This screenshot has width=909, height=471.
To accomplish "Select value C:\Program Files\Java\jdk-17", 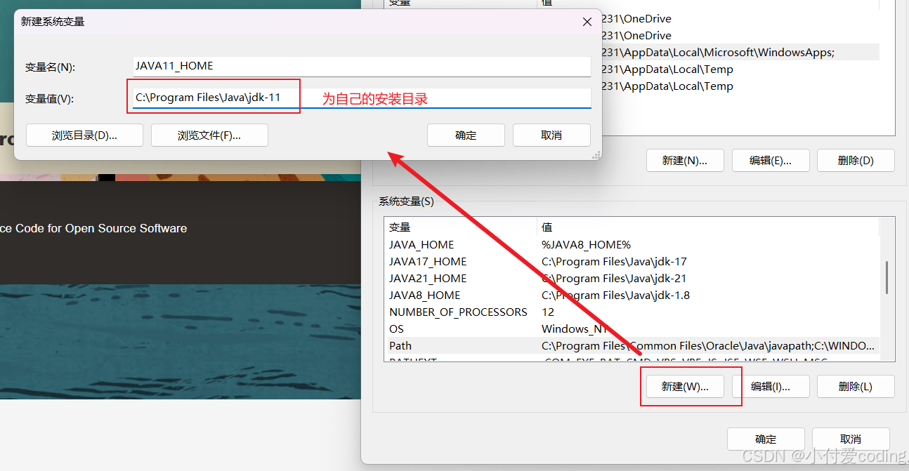I will [614, 262].
